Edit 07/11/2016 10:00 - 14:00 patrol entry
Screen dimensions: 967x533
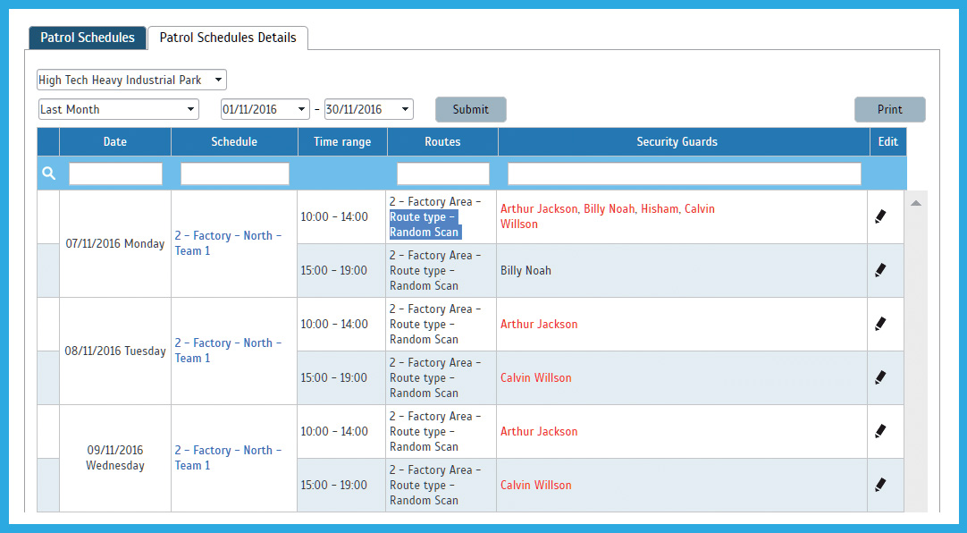[x=880, y=216]
